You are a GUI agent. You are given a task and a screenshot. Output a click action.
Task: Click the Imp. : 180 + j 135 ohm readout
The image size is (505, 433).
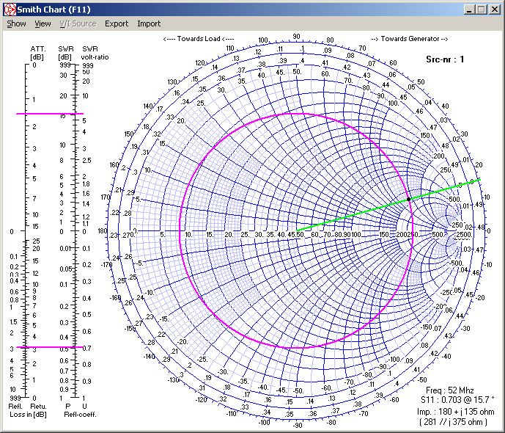pos(454,412)
